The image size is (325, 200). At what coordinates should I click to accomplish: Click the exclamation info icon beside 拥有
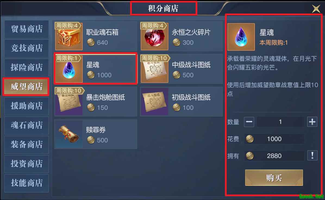pyautogui.click(x=312, y=155)
